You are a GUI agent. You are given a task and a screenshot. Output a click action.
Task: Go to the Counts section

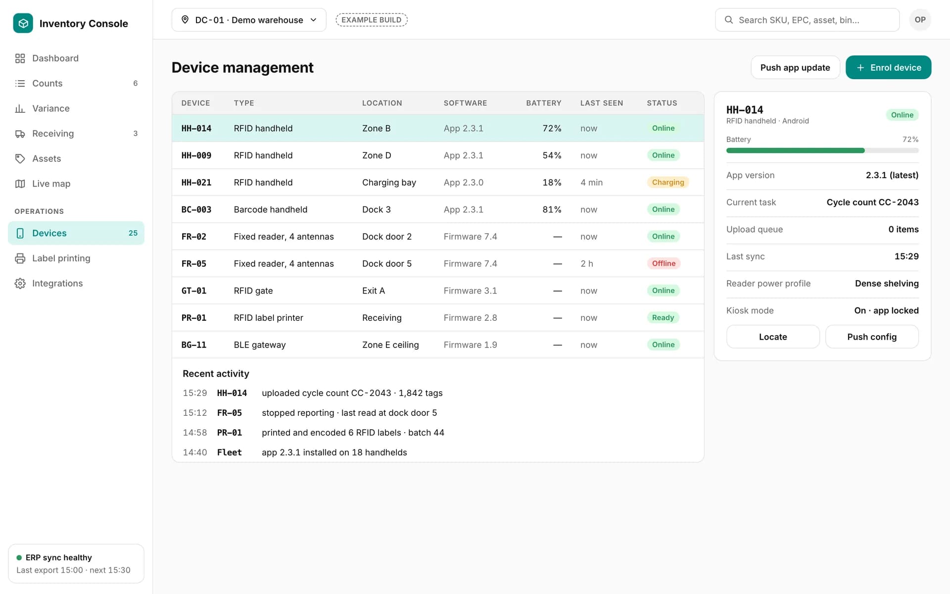(x=76, y=83)
